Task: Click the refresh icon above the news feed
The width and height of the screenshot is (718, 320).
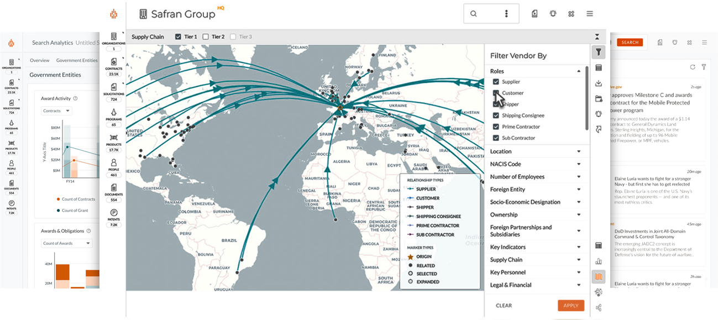Action: coord(693,67)
